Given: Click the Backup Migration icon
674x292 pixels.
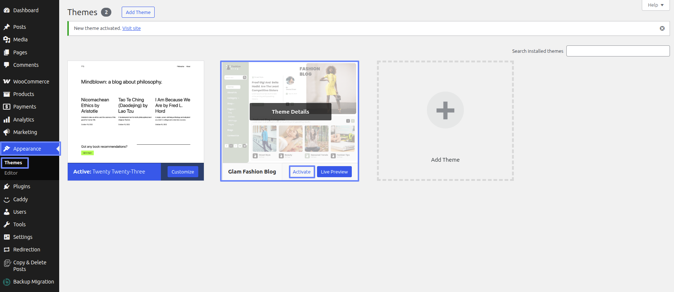Looking at the screenshot, I should click(7, 282).
